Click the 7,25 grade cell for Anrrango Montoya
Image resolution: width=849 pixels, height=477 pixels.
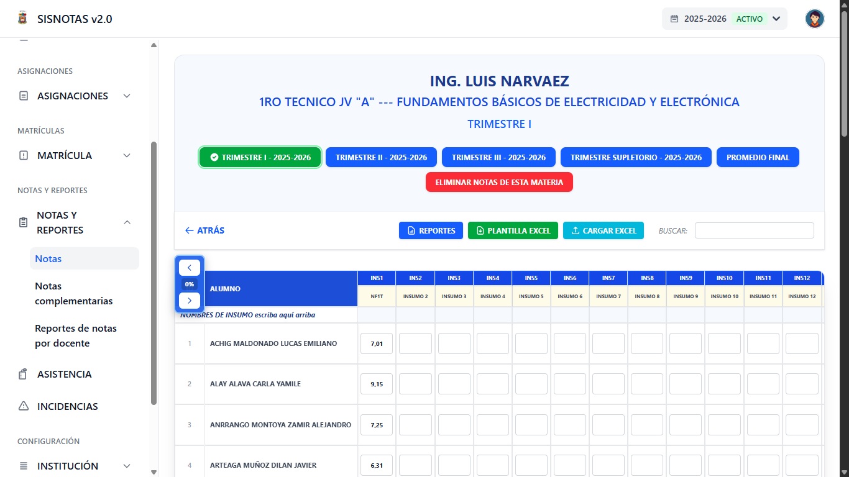tap(377, 425)
